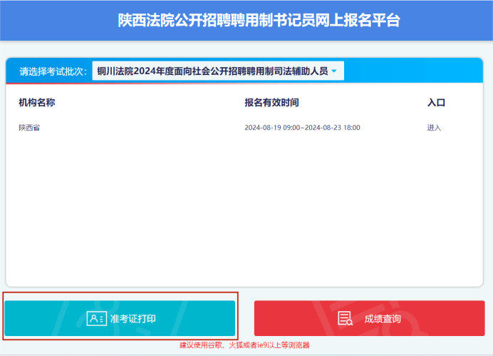
Task: Select the 陕西省 institution name cell
Action: (x=29, y=128)
